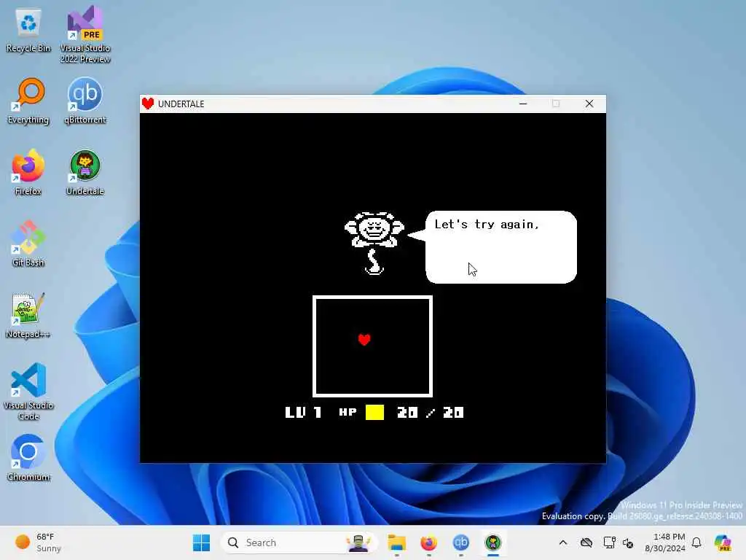Click the "Let's try again," speech bubble
This screenshot has height=560, width=746.
[501, 247]
